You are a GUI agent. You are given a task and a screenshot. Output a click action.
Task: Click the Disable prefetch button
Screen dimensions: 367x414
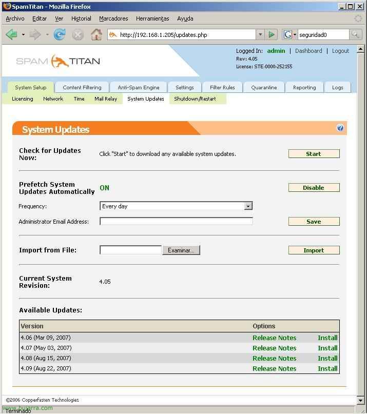pos(314,187)
